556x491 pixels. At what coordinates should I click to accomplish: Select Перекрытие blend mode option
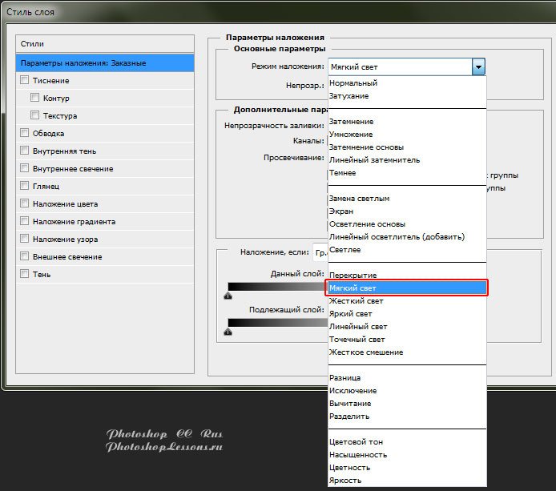click(x=353, y=275)
